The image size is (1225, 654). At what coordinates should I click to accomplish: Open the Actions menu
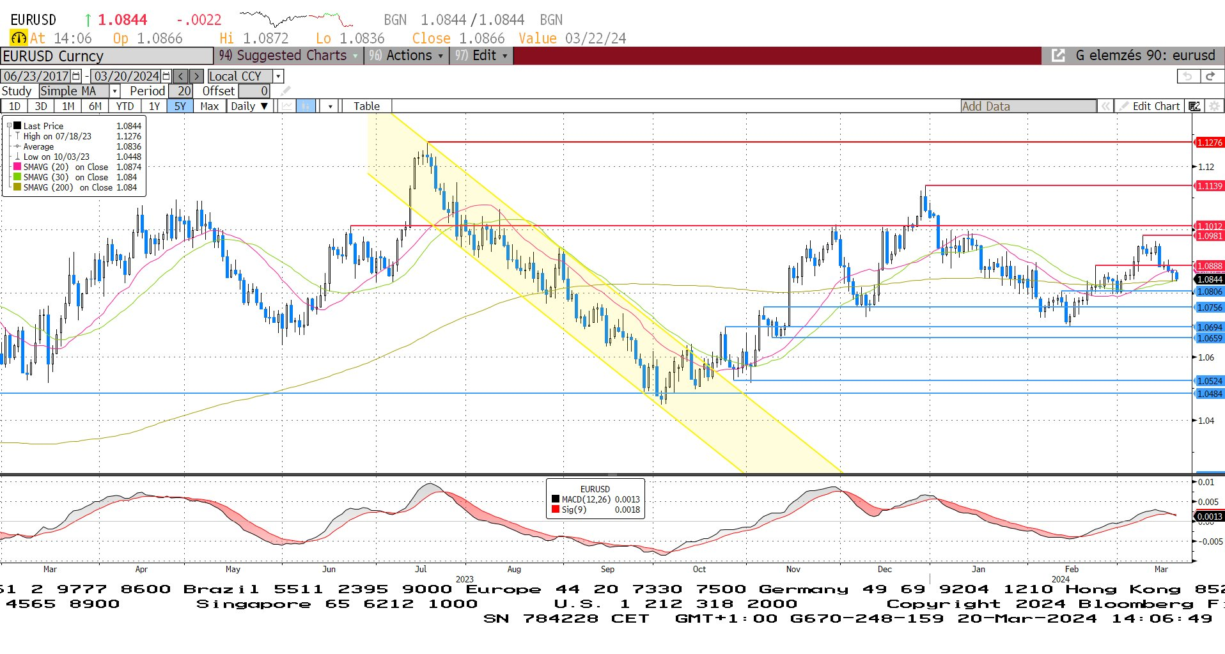point(406,56)
